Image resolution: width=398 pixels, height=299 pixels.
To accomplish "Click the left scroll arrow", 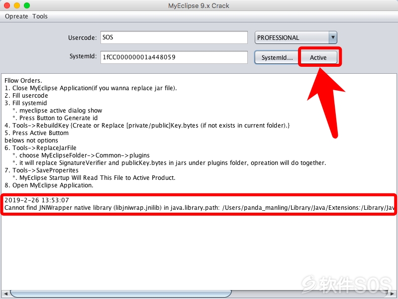I will [x=5, y=294].
